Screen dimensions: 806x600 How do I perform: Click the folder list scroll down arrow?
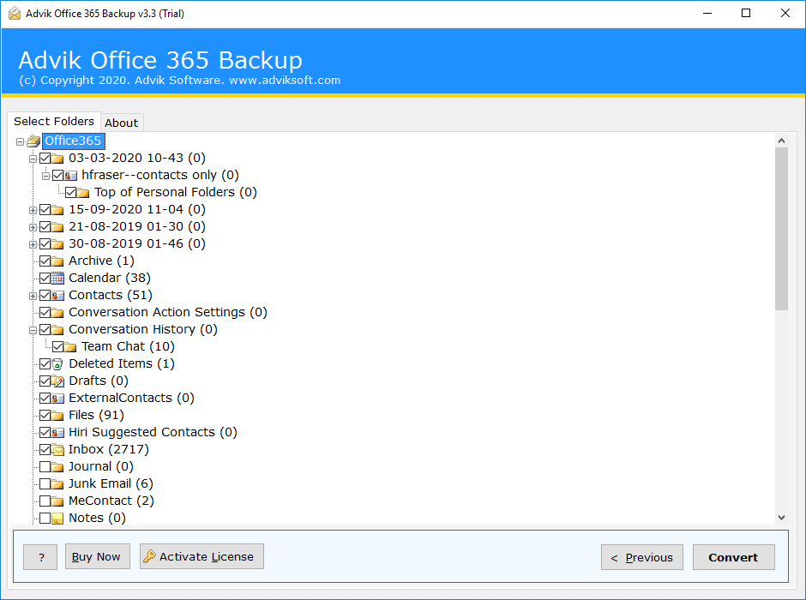pyautogui.click(x=781, y=518)
